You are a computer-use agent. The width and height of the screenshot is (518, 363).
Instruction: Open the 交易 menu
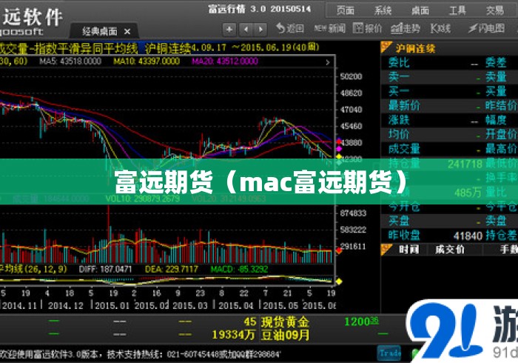coord(494,10)
